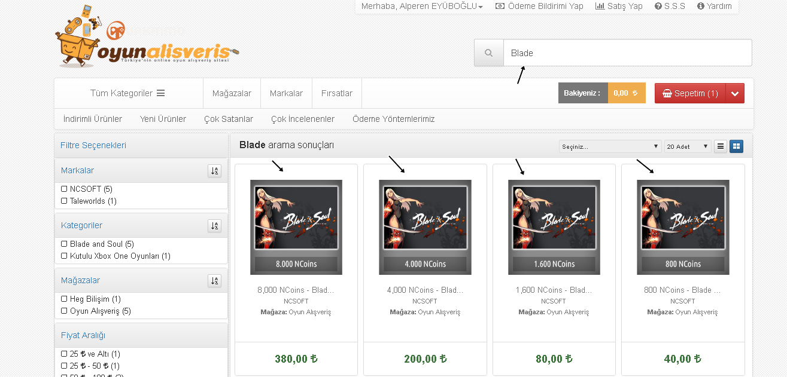Go to the Markalar menu item
This screenshot has width=787, height=377.
click(x=286, y=93)
